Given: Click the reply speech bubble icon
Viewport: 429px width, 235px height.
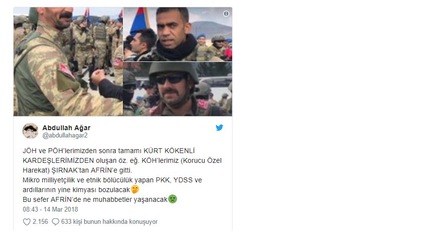Looking at the screenshot, I should coord(56,222).
